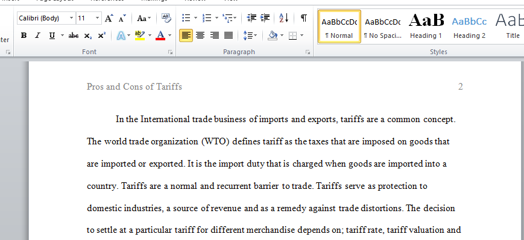This screenshot has width=524, height=240.
Task: Toggle Show/Hide paragraph marks
Action: 303,18
